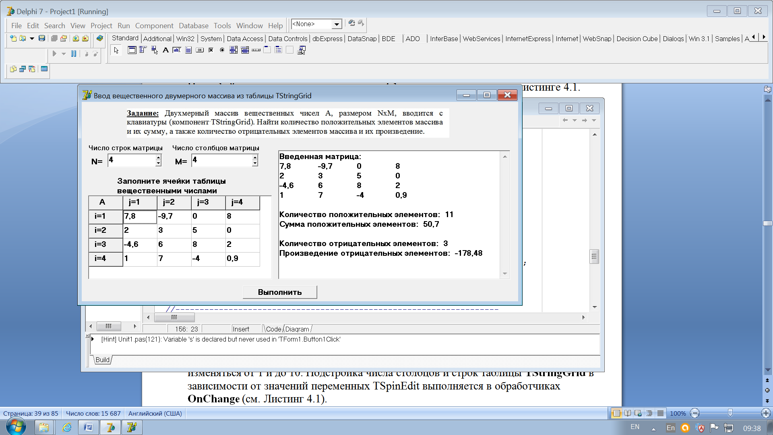The height and width of the screenshot is (435, 773).
Task: Open the File menu
Action: 17,25
